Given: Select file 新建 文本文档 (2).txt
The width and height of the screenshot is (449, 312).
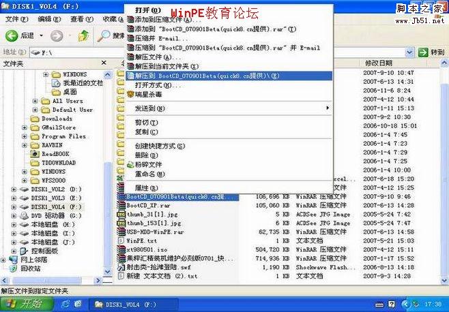Looking at the screenshot, I should pos(162,277).
